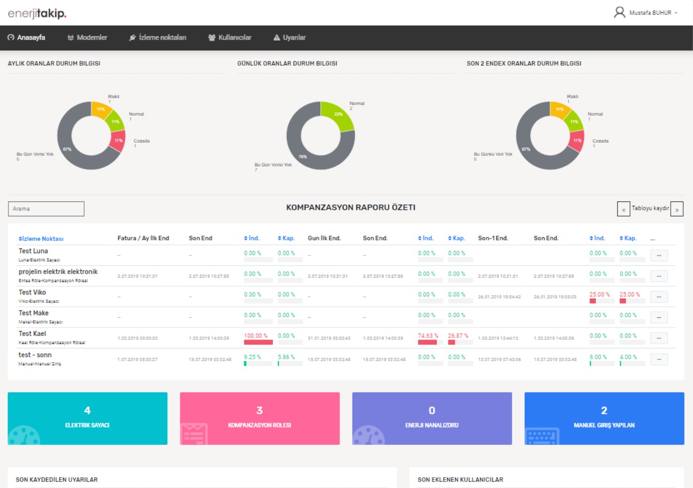Open İzleme noktaları menu
The width and height of the screenshot is (693, 488).
click(x=157, y=38)
